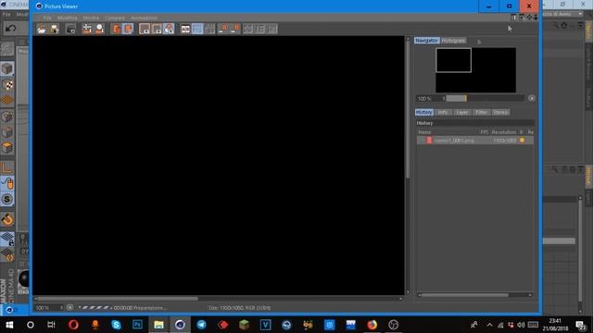593x333 pixels.
Task: Select Points mode icon in left palette
Action: tap(7, 117)
